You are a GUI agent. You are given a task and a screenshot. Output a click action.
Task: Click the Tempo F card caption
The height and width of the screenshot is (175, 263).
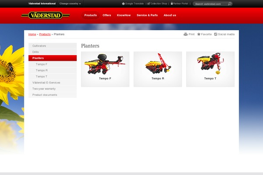pyautogui.click(x=105, y=78)
